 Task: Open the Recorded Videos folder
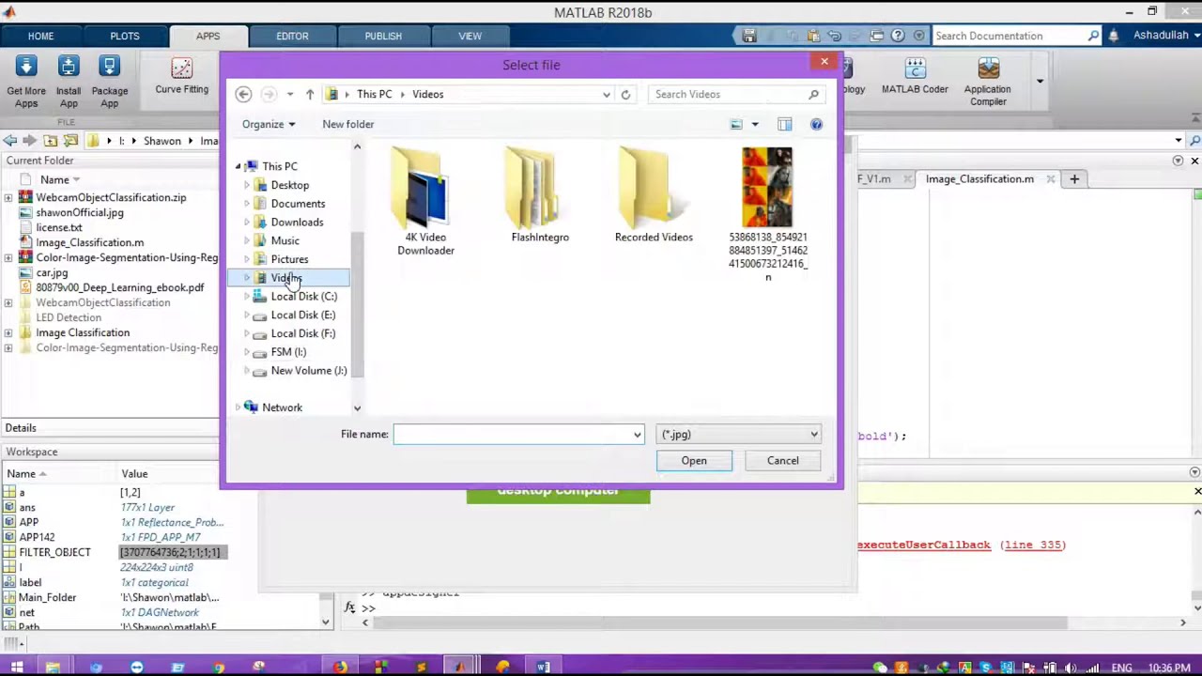point(654,195)
